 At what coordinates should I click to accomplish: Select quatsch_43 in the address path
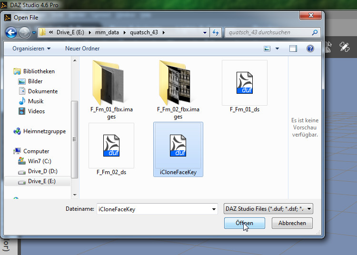[144, 32]
